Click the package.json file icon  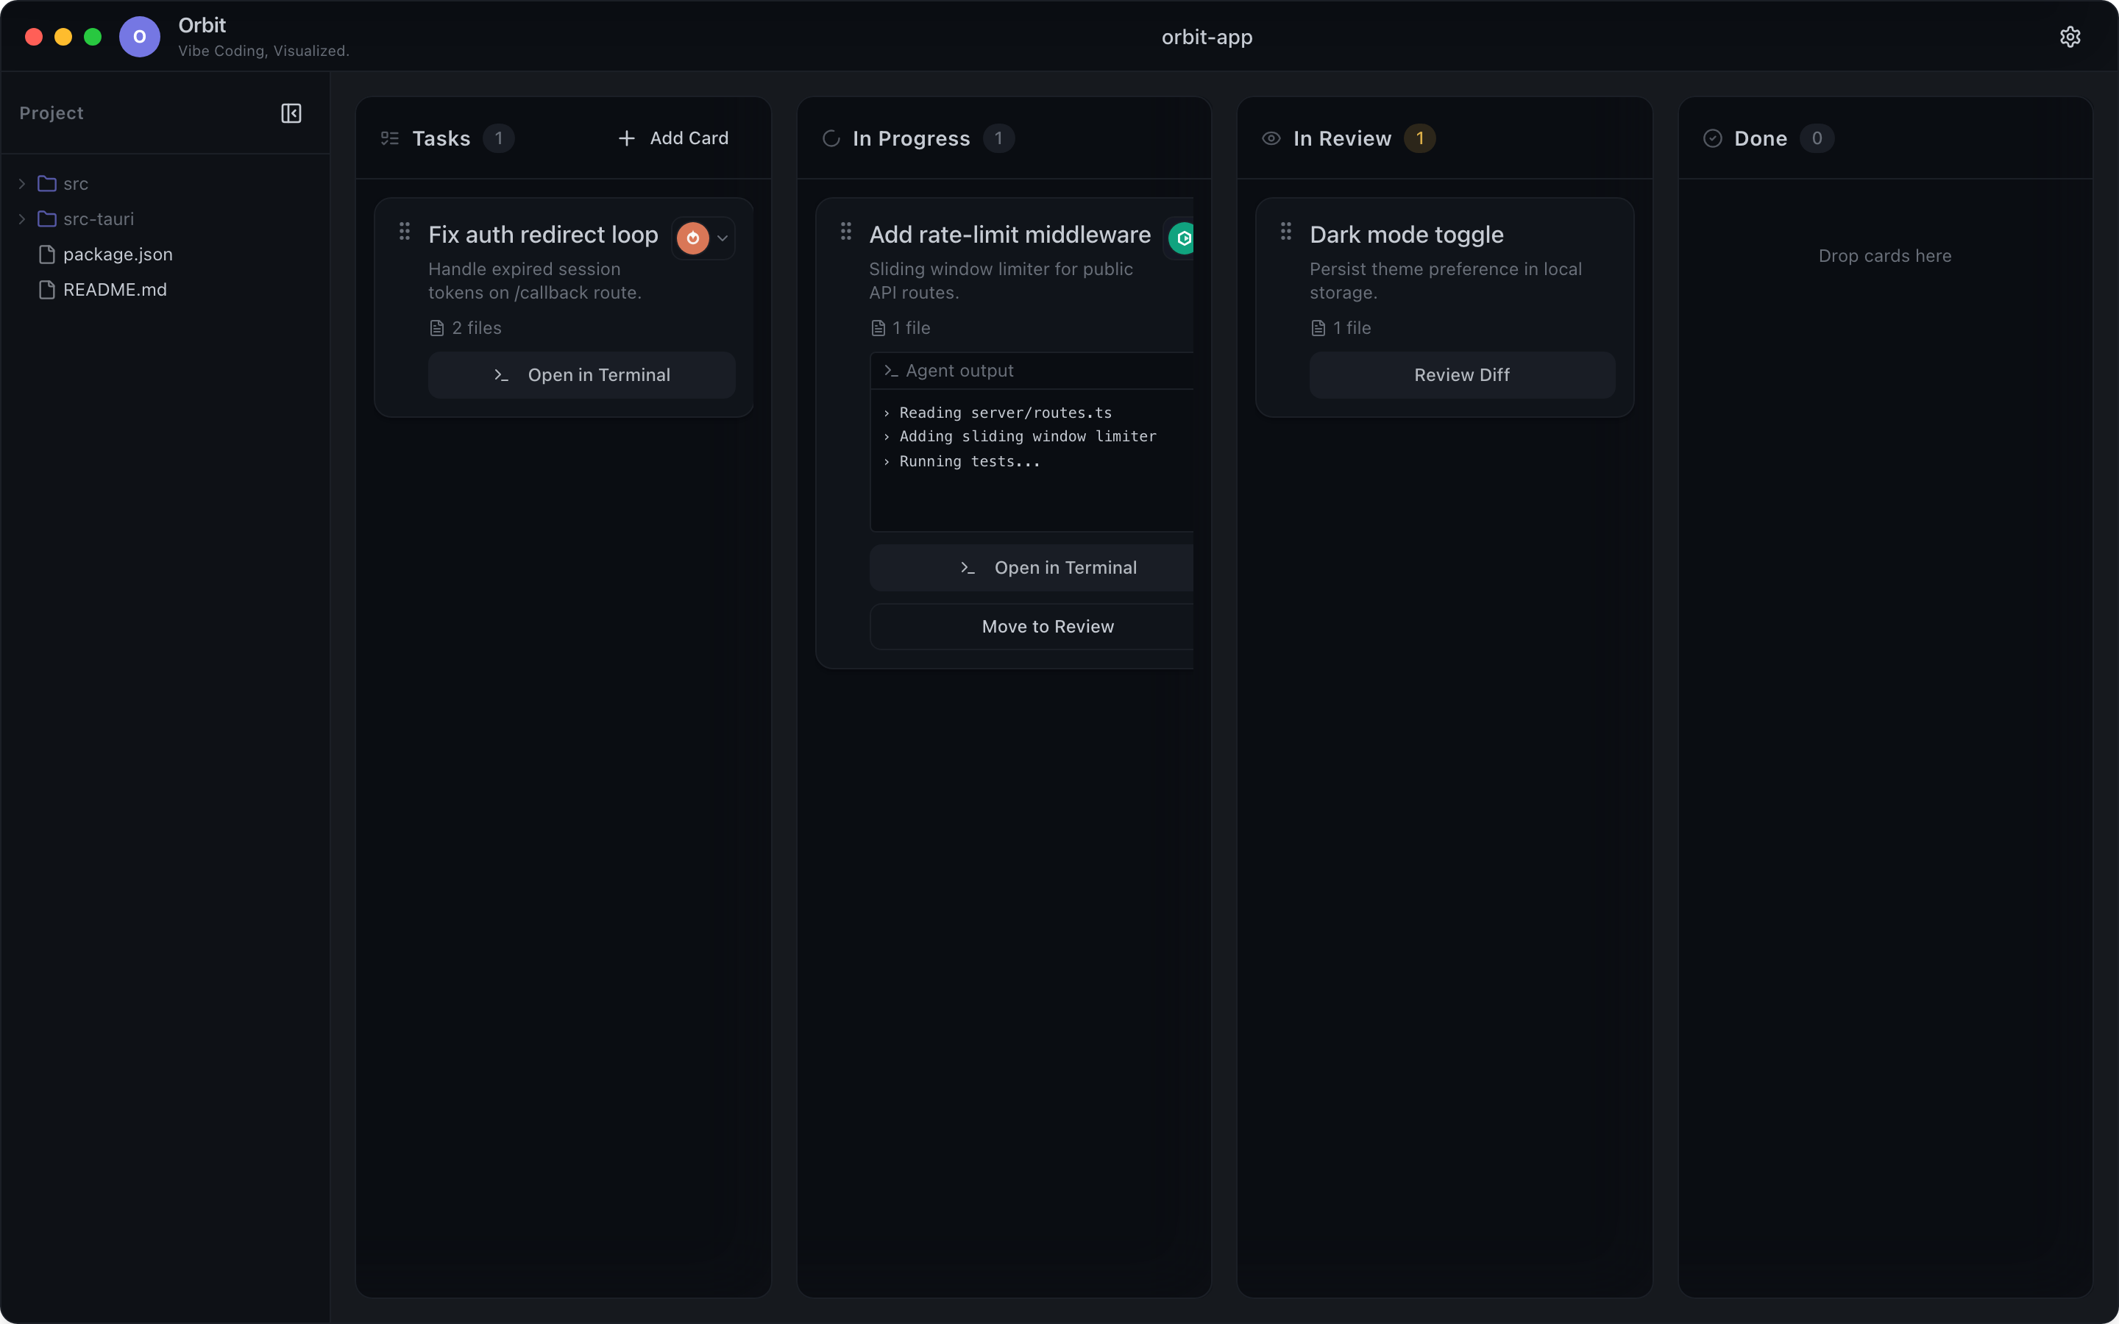pos(47,255)
